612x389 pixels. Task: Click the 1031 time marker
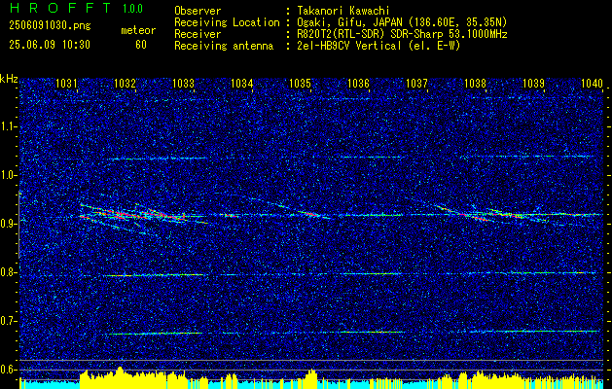pyautogui.click(x=67, y=83)
